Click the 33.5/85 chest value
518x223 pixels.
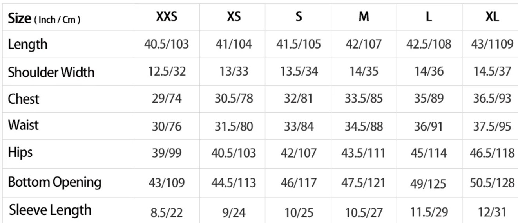coord(364,98)
